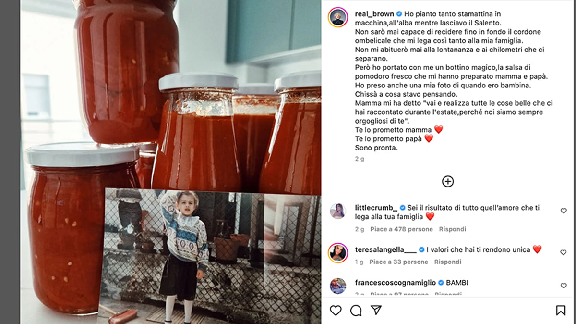Open real_brown profile avatar
This screenshot has height=324, width=576.
[x=337, y=17]
